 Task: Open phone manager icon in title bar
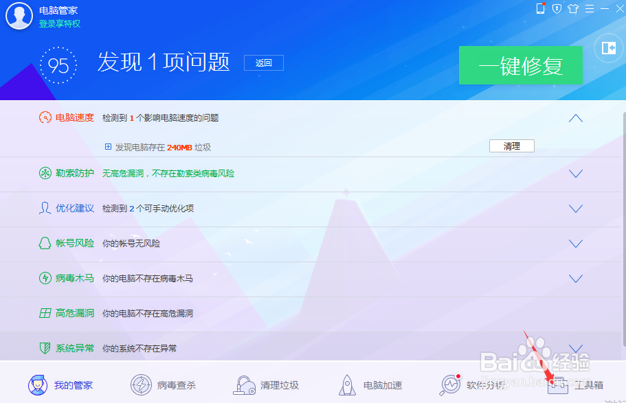coord(540,9)
